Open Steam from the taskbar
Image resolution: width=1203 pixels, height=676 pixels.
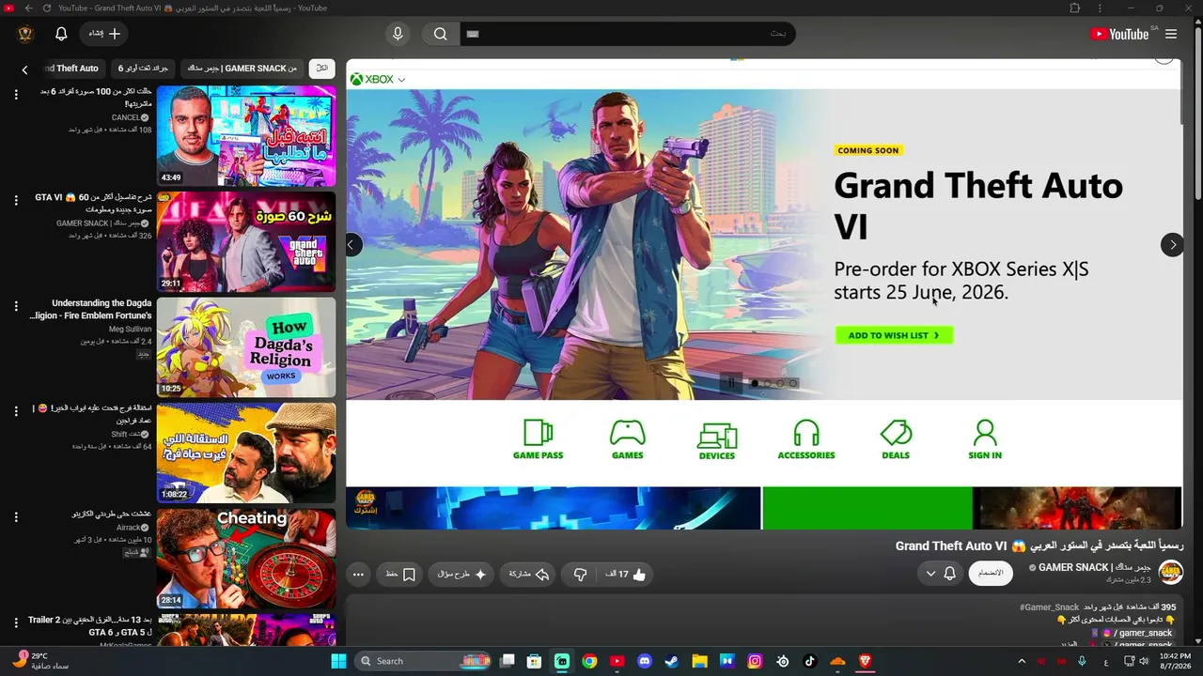click(x=672, y=661)
